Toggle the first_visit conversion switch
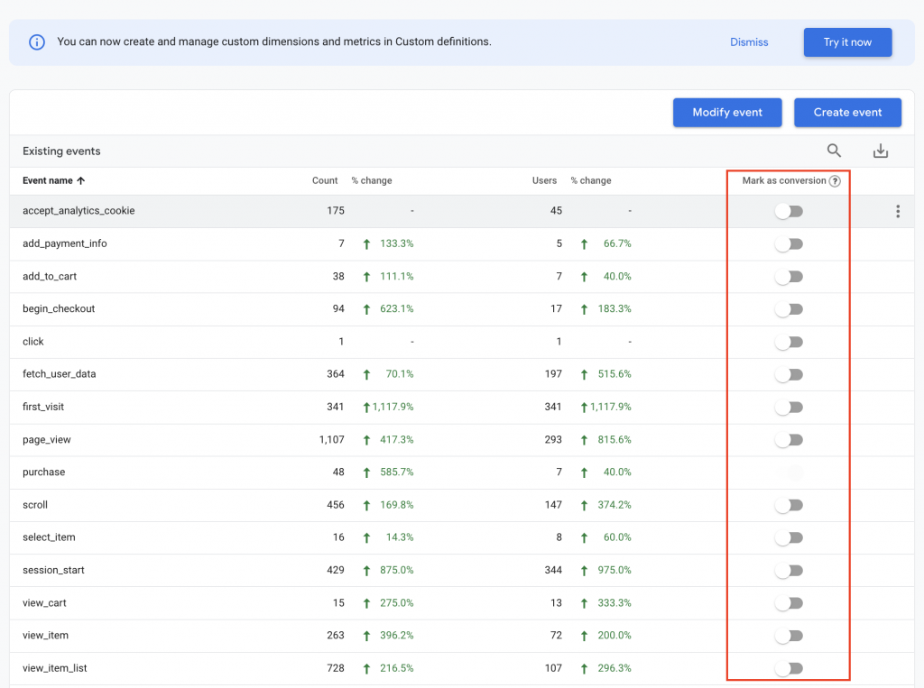Viewport: 924px width, 688px height. pyautogui.click(x=789, y=407)
